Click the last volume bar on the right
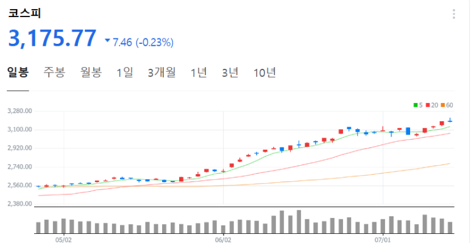 (450, 228)
